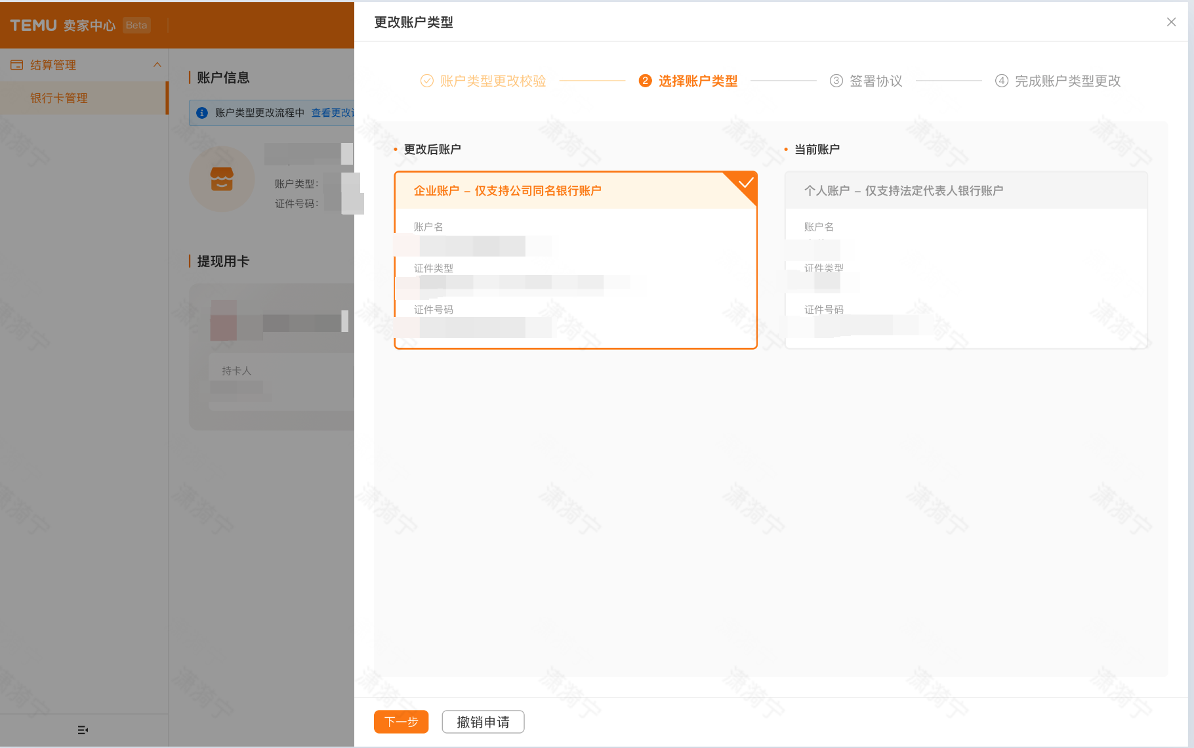Click the 下一步 button

coord(401,722)
